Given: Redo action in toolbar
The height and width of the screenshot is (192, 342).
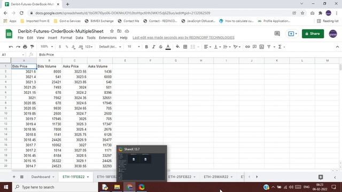Looking at the screenshot, I should (x=18, y=47).
